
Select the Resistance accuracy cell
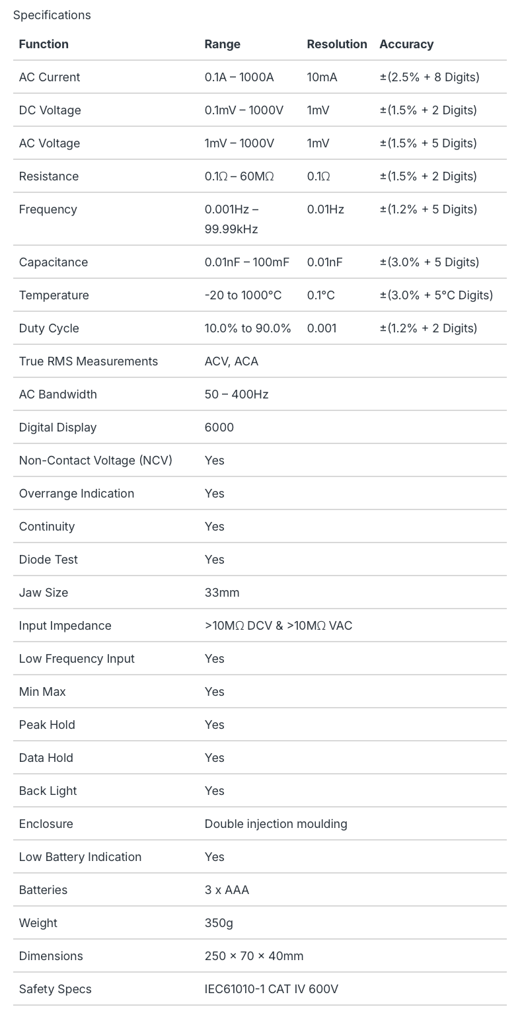pyautogui.click(x=428, y=176)
